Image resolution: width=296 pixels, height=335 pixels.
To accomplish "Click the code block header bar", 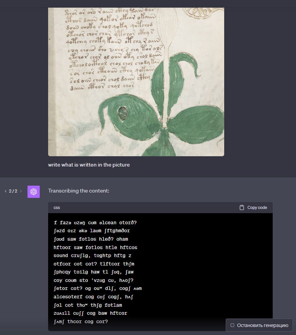I will pos(160,207).
